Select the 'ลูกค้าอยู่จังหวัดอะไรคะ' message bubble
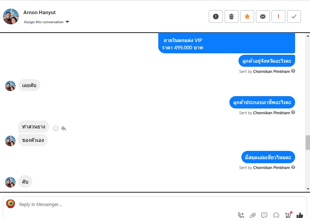This screenshot has height=218, width=310. click(267, 61)
